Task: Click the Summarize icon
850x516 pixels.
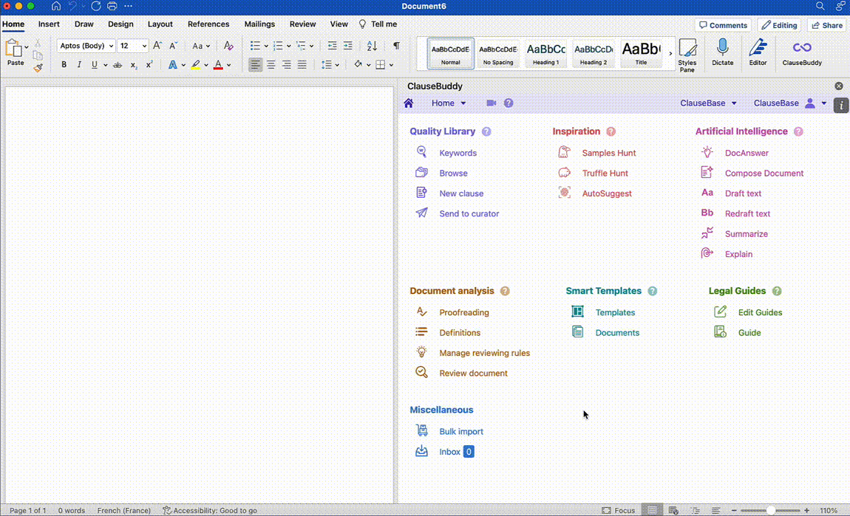Action: [707, 233]
